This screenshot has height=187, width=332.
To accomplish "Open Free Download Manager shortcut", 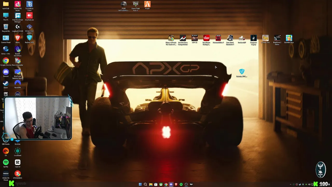I will tap(18, 18).
